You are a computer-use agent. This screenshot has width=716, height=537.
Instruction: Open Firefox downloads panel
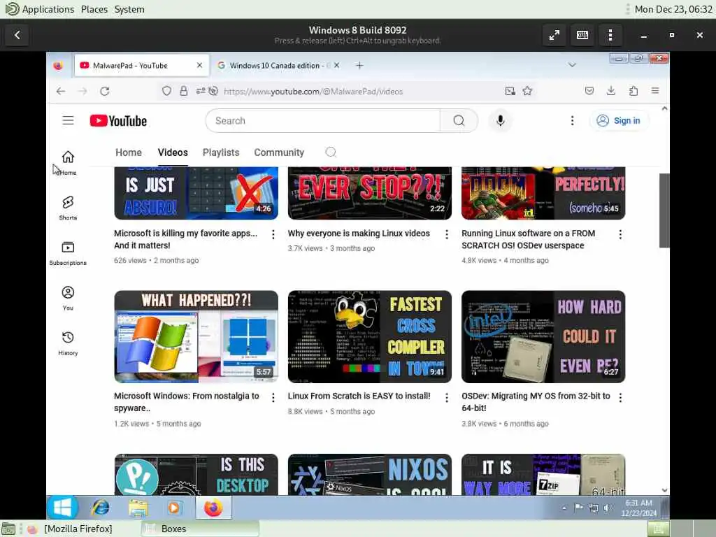coord(611,91)
